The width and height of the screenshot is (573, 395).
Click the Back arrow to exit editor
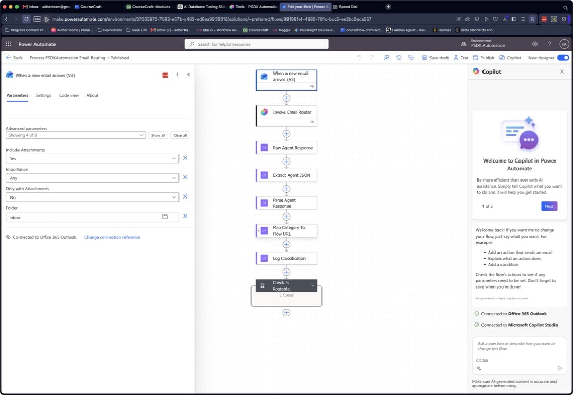[x=14, y=58]
